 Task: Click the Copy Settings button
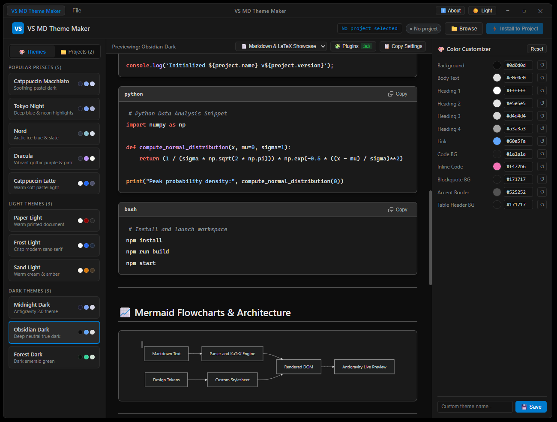403,46
